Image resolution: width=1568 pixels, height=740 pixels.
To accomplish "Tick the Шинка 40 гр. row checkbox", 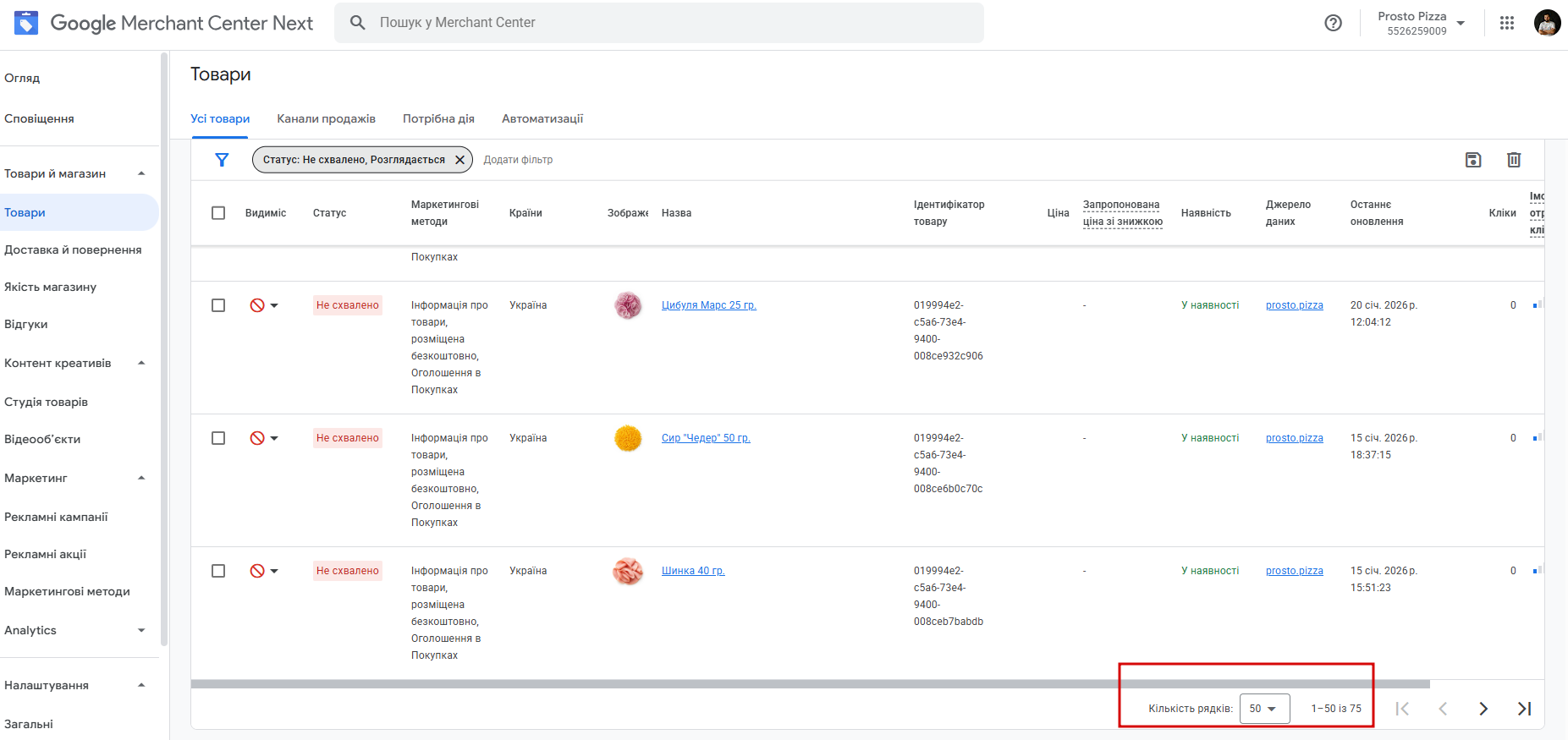I will (218, 571).
